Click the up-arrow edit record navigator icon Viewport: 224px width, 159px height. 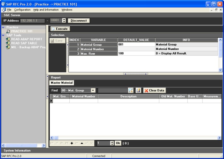click(x=82, y=143)
